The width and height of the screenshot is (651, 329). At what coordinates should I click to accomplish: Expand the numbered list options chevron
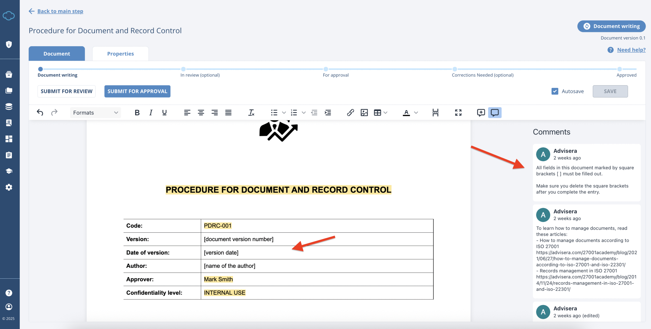click(x=304, y=113)
